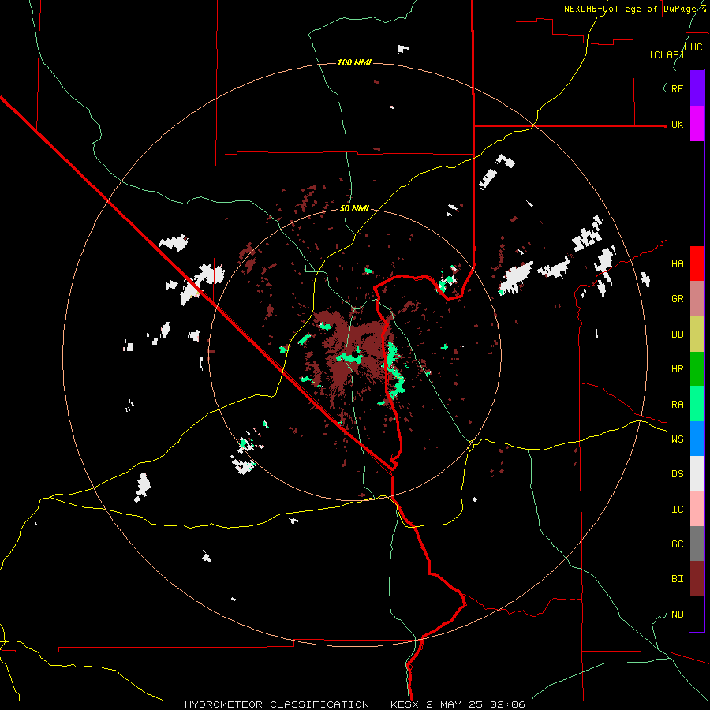
Task: Click the RF purple legend swatch
Action: click(697, 88)
